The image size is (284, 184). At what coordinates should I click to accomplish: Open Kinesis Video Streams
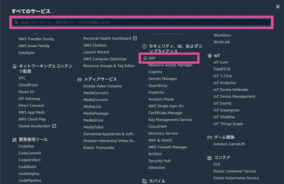pyautogui.click(x=102, y=86)
